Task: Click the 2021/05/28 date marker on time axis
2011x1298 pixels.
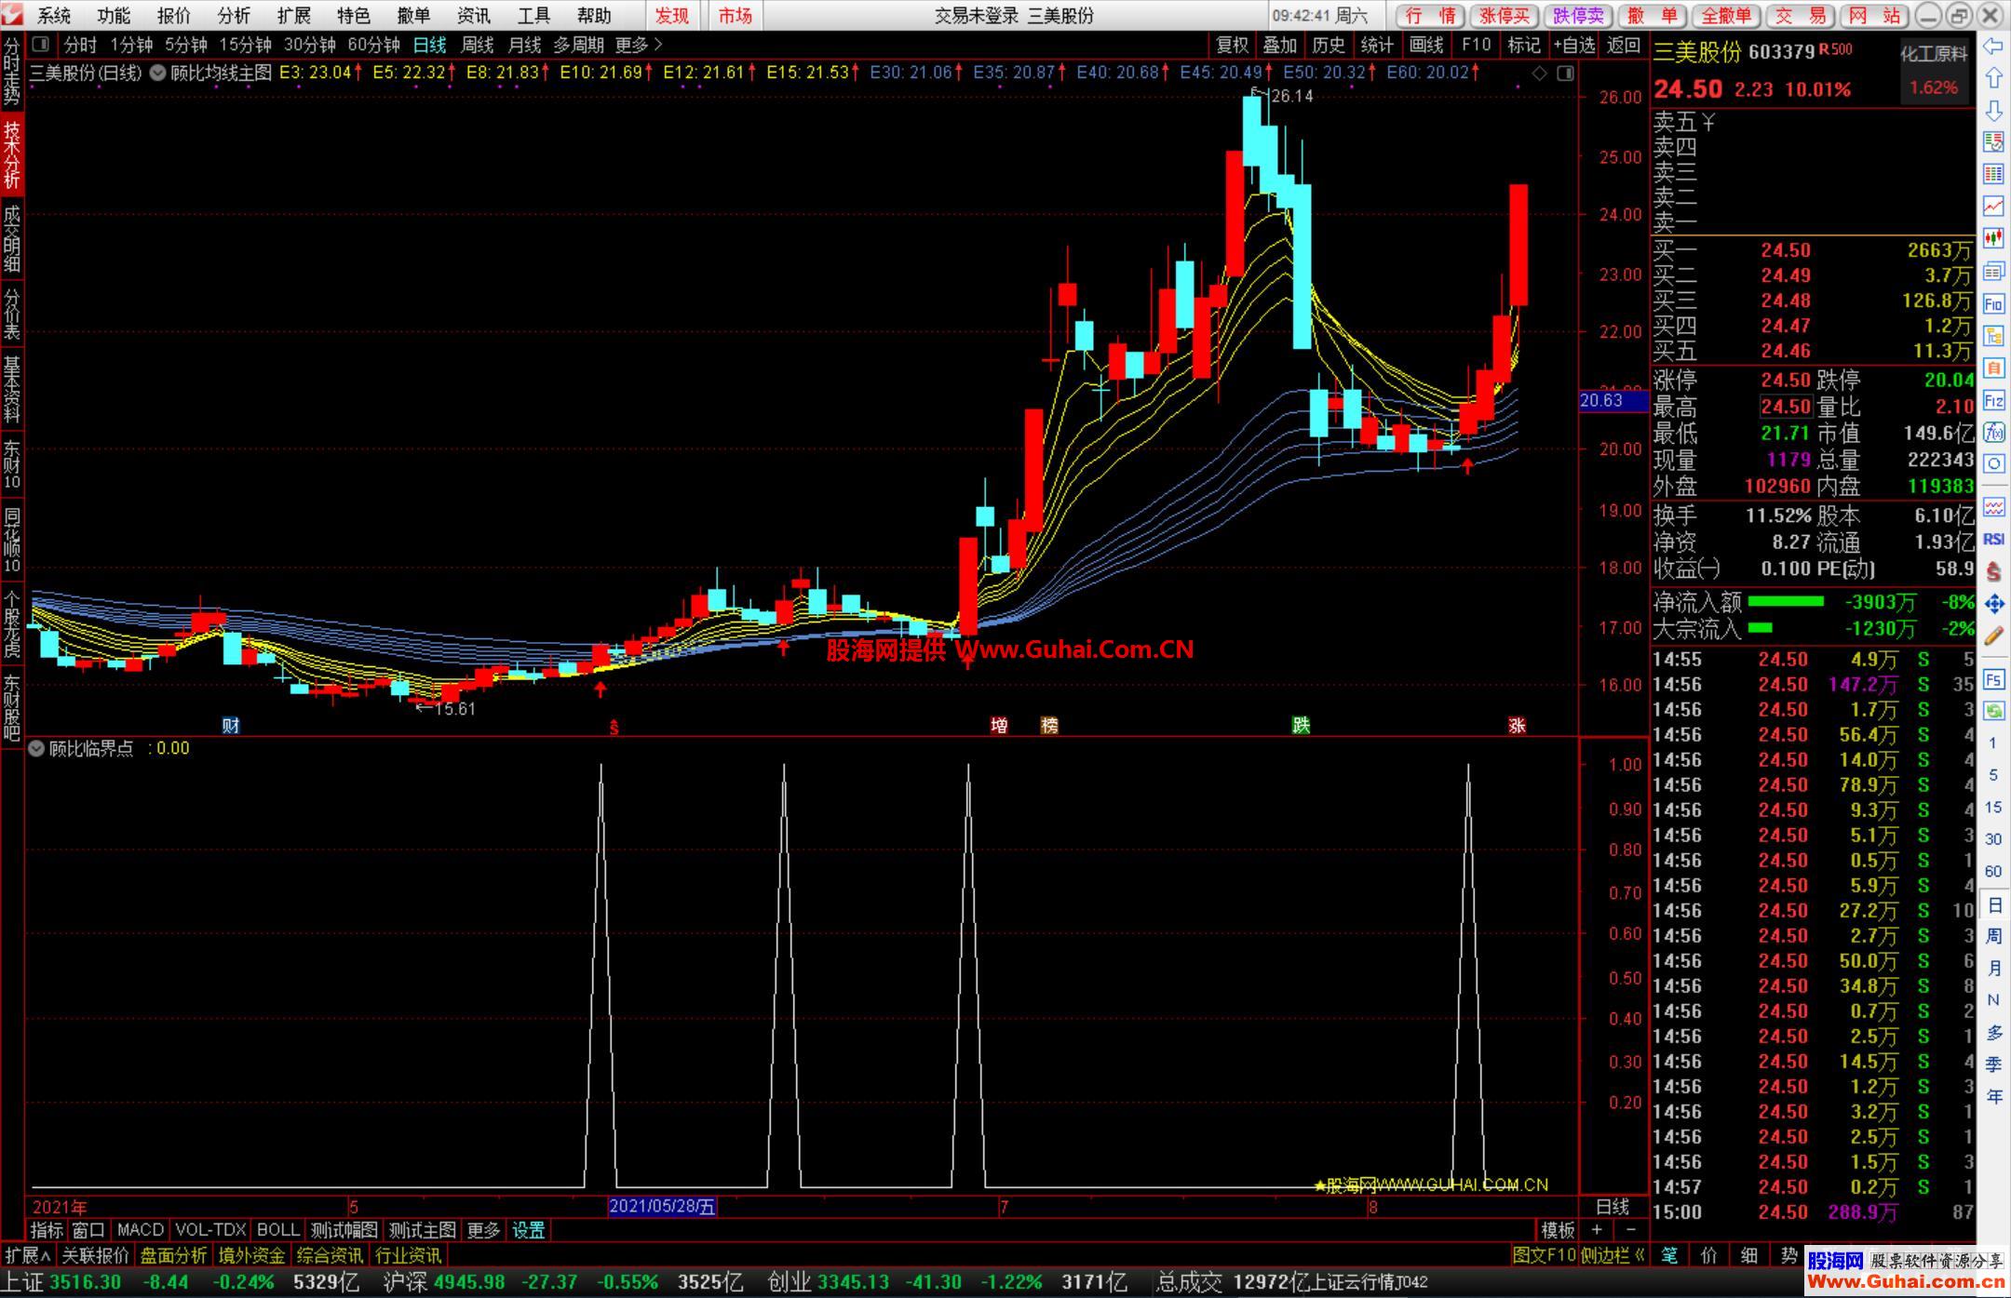Action: 662,1207
